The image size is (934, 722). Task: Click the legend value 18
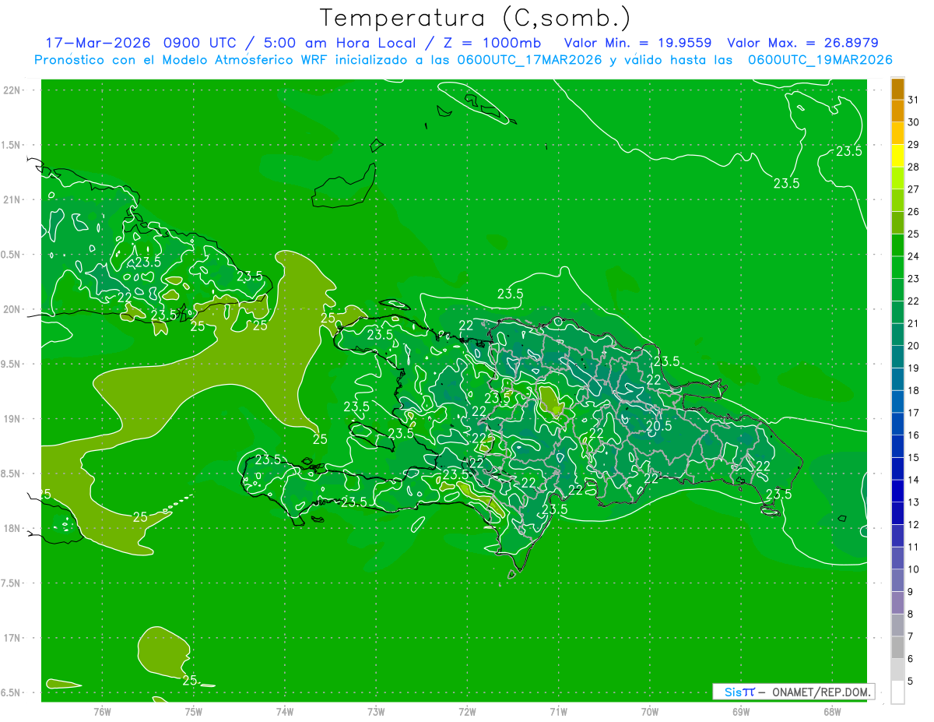point(915,390)
